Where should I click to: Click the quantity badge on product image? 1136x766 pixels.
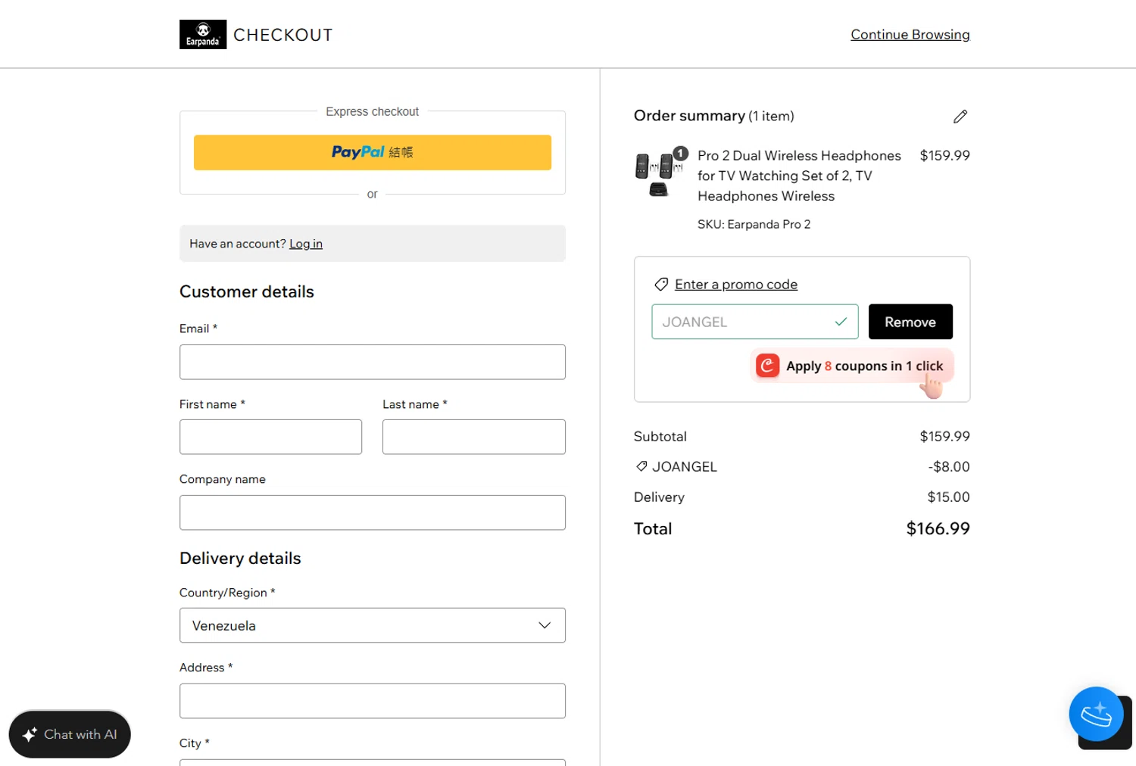click(681, 154)
